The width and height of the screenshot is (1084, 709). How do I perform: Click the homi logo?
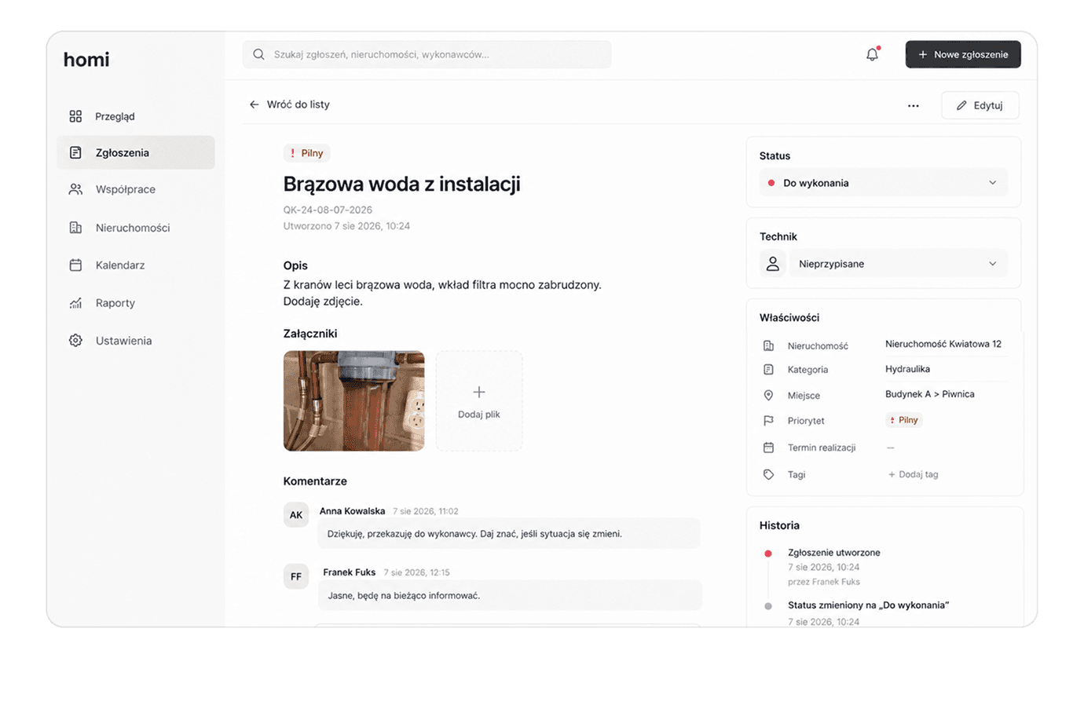tap(86, 60)
